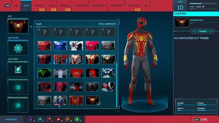Viewport: 219px width, 123px height.
Task: Choose the classic red webbed suit left of blue 4 suit
Action: click(44, 46)
